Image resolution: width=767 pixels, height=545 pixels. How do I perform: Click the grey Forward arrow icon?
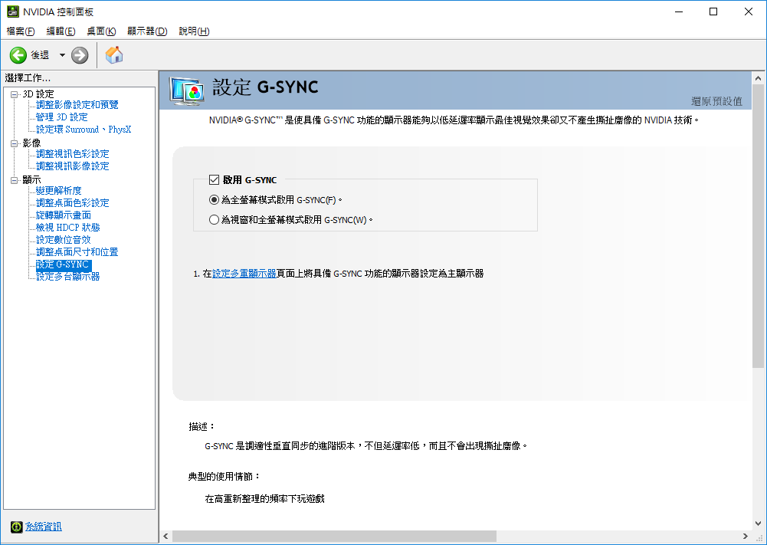80,55
